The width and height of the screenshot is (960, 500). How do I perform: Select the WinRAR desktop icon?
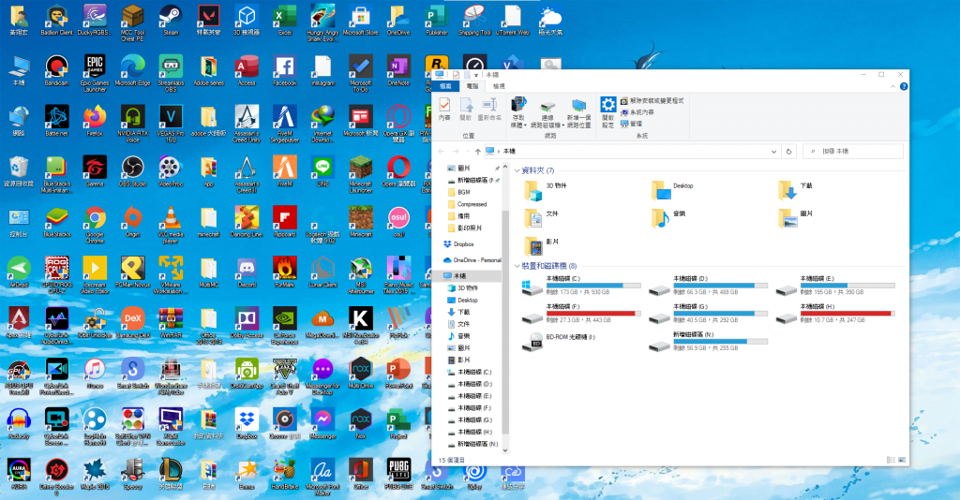point(171,323)
